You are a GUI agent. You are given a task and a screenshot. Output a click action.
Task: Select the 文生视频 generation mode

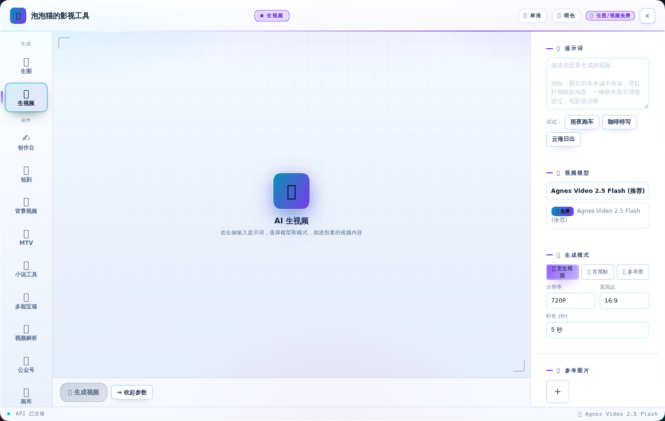coord(562,272)
